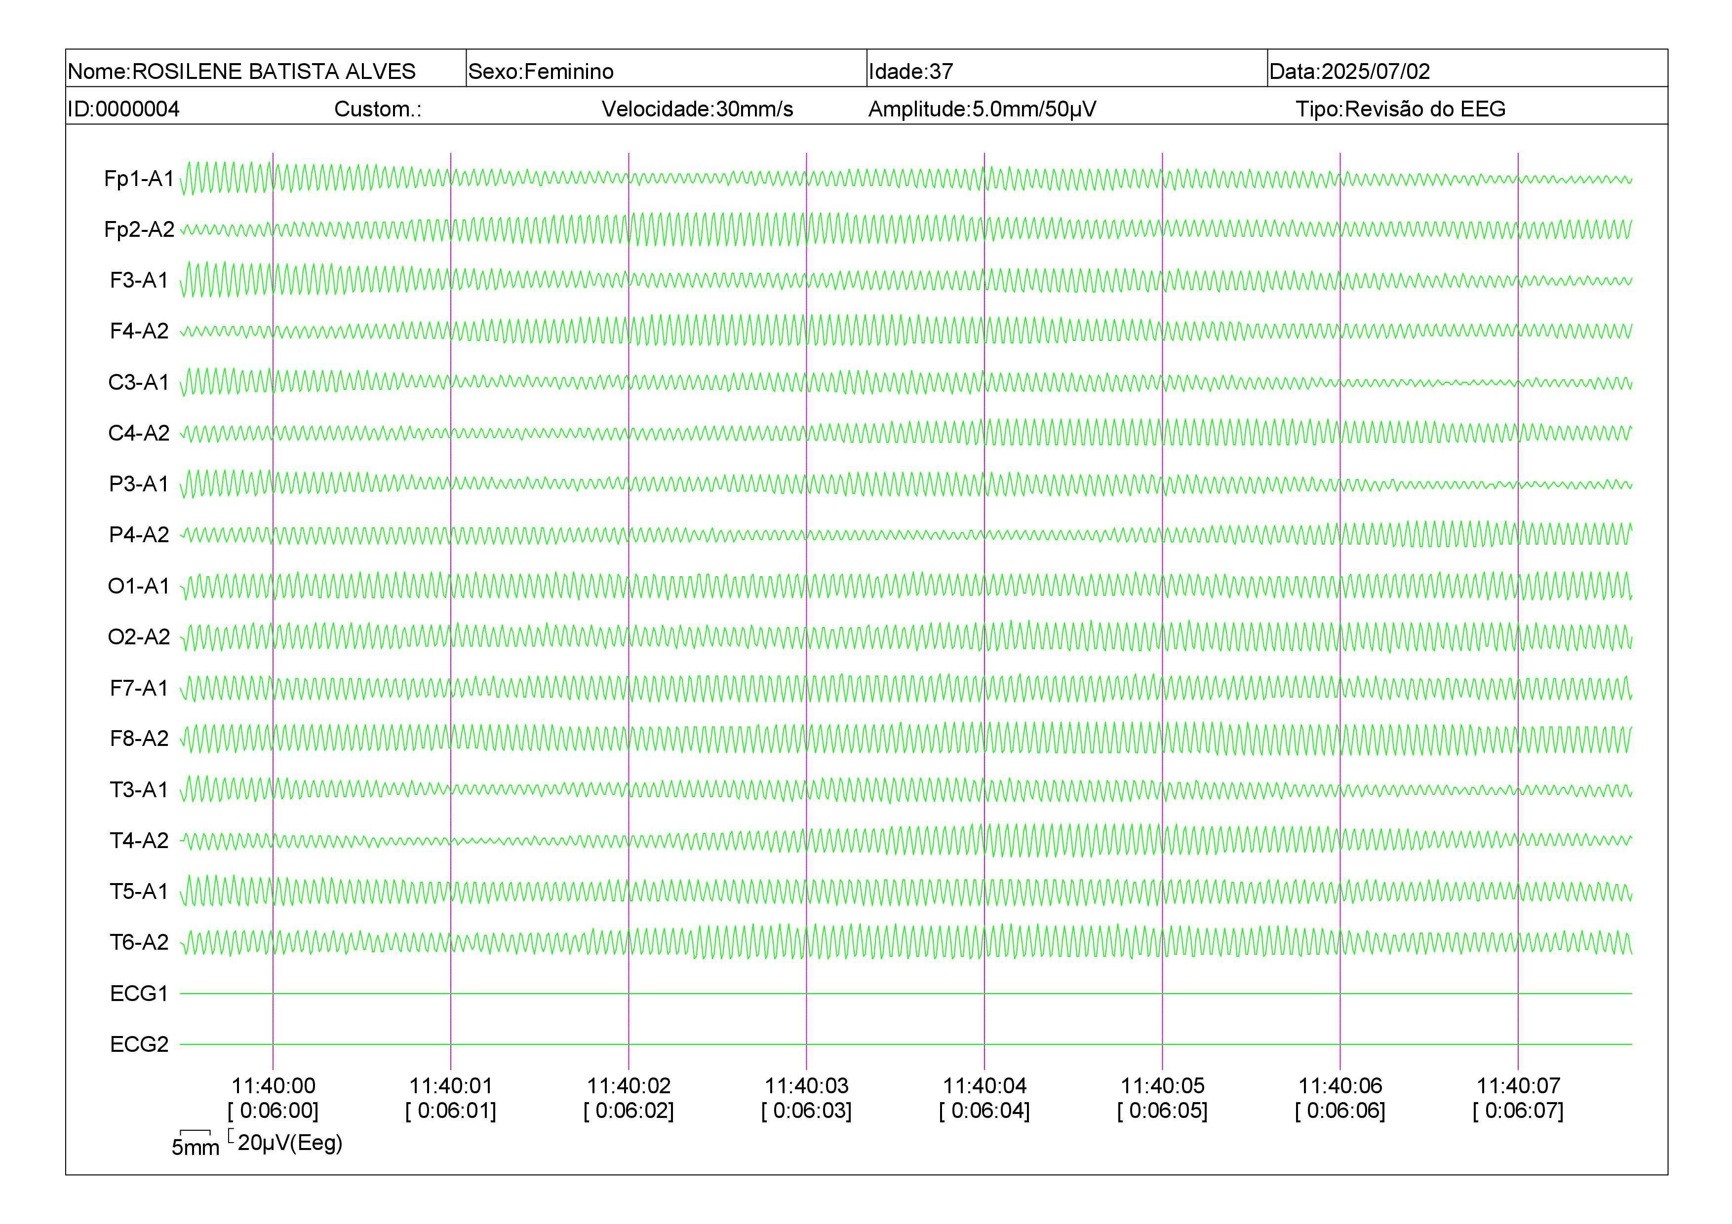Select the F4-A2 channel label
Viewport: 1732px width, 1224px height.
[140, 331]
